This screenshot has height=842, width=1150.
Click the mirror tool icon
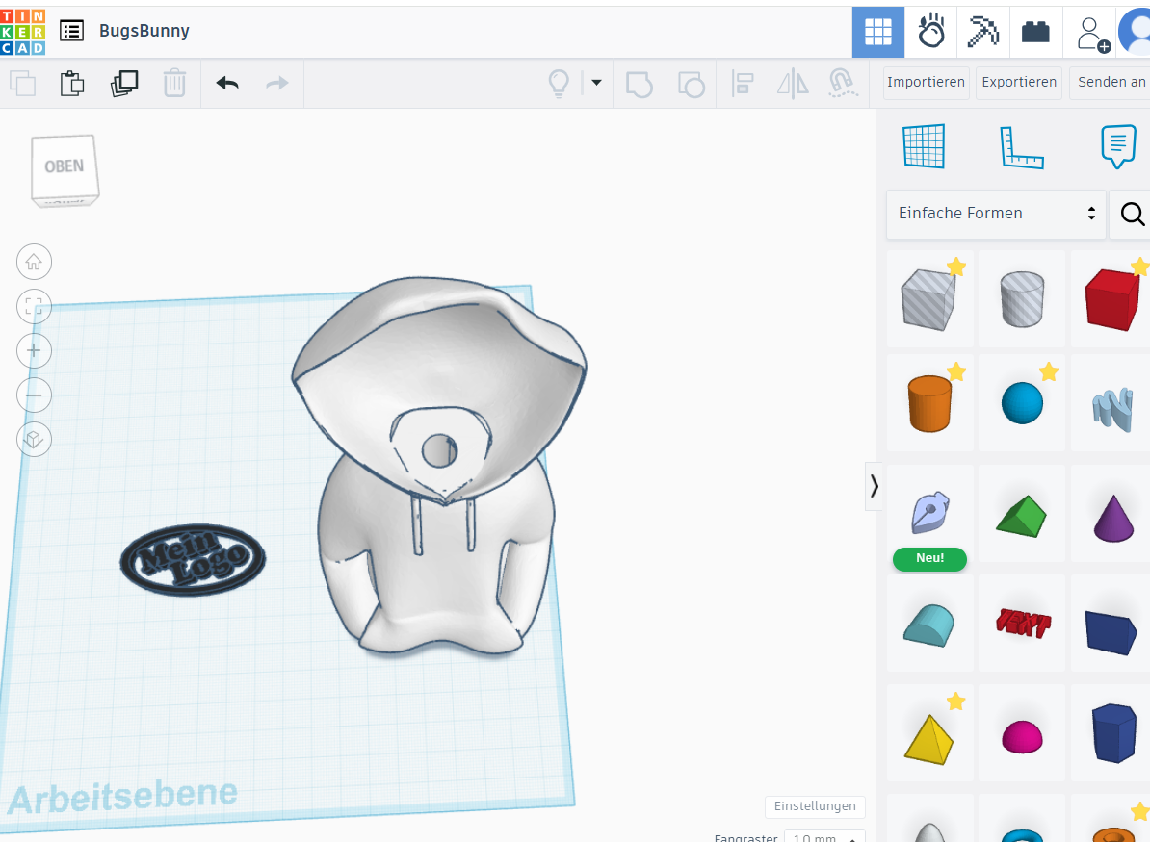coord(793,84)
